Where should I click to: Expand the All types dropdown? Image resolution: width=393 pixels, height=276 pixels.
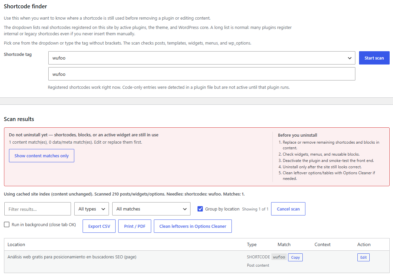[92, 209]
